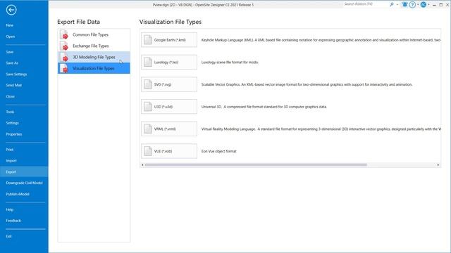Go to Settings in sidebar
451x253 pixels.
coord(13,123)
